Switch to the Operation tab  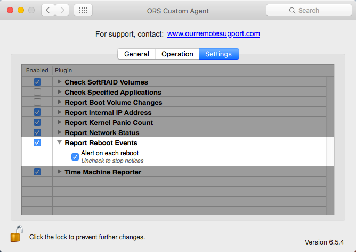tap(177, 54)
